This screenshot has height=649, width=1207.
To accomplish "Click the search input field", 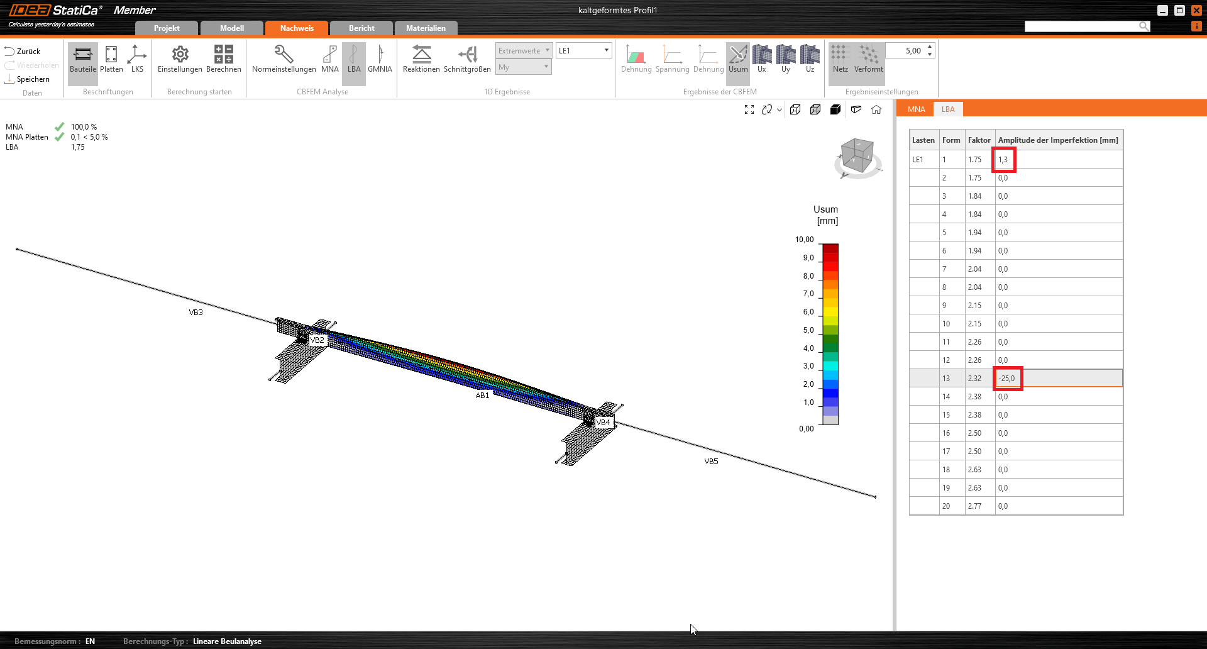I will [x=1081, y=26].
